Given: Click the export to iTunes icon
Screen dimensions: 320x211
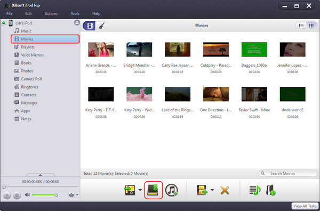Looking at the screenshot, I should point(171,190).
